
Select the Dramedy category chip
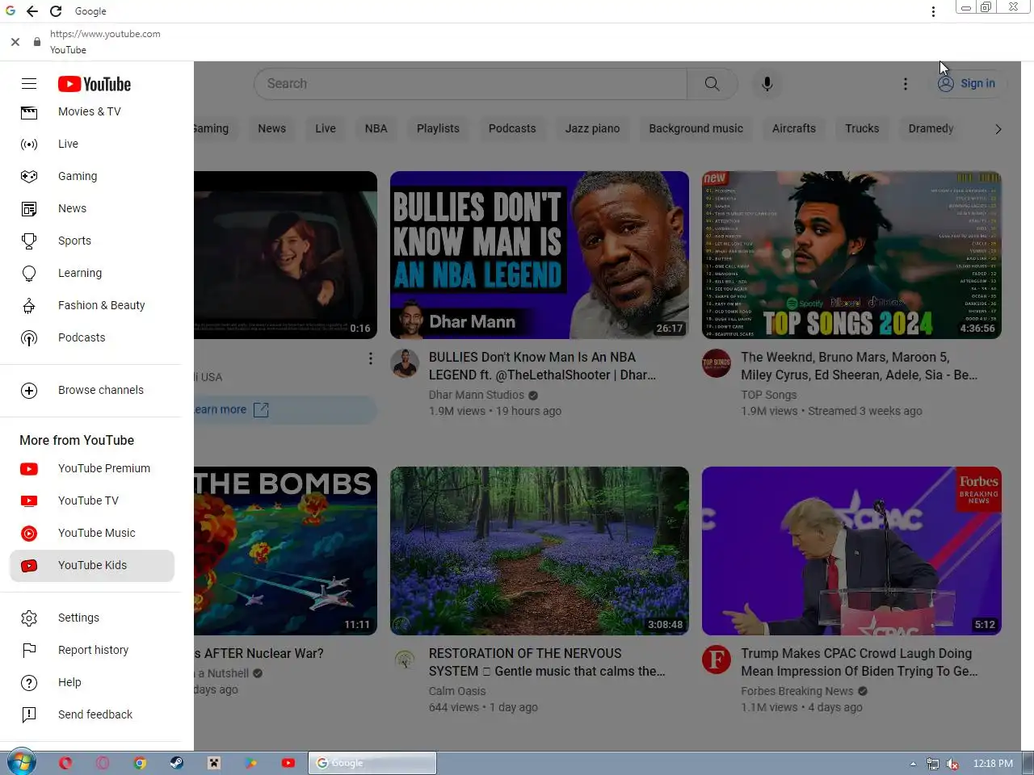pyautogui.click(x=931, y=128)
